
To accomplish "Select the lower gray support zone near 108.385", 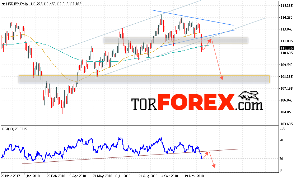I will 144,79.
